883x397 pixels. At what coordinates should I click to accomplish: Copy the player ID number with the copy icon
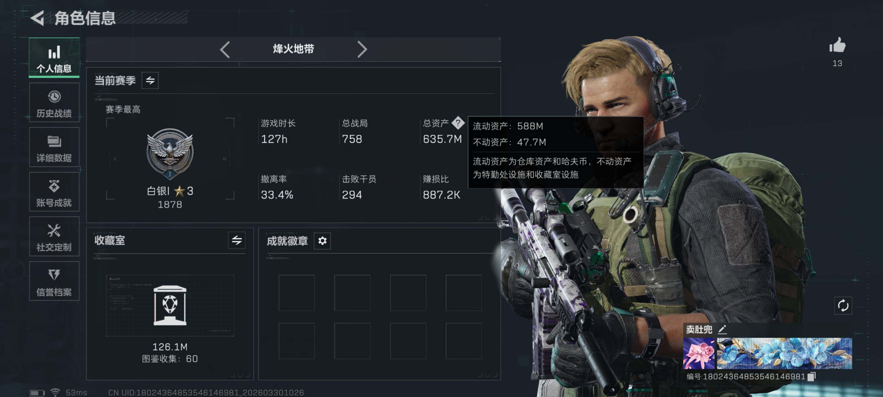click(x=811, y=376)
